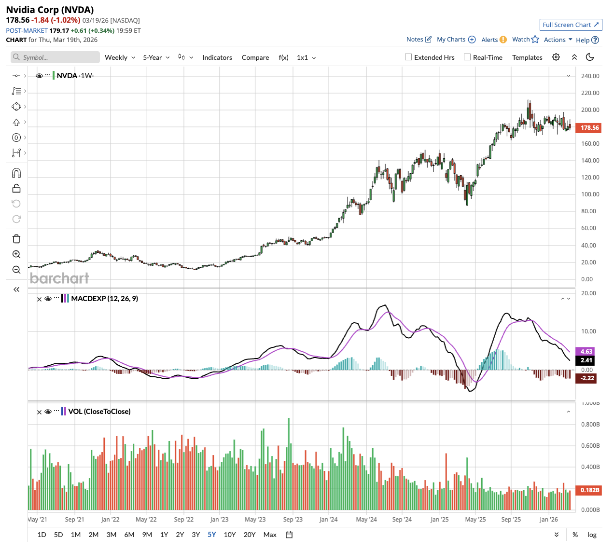
Task: Hide the MACDEXP indicator
Action: [x=48, y=299]
